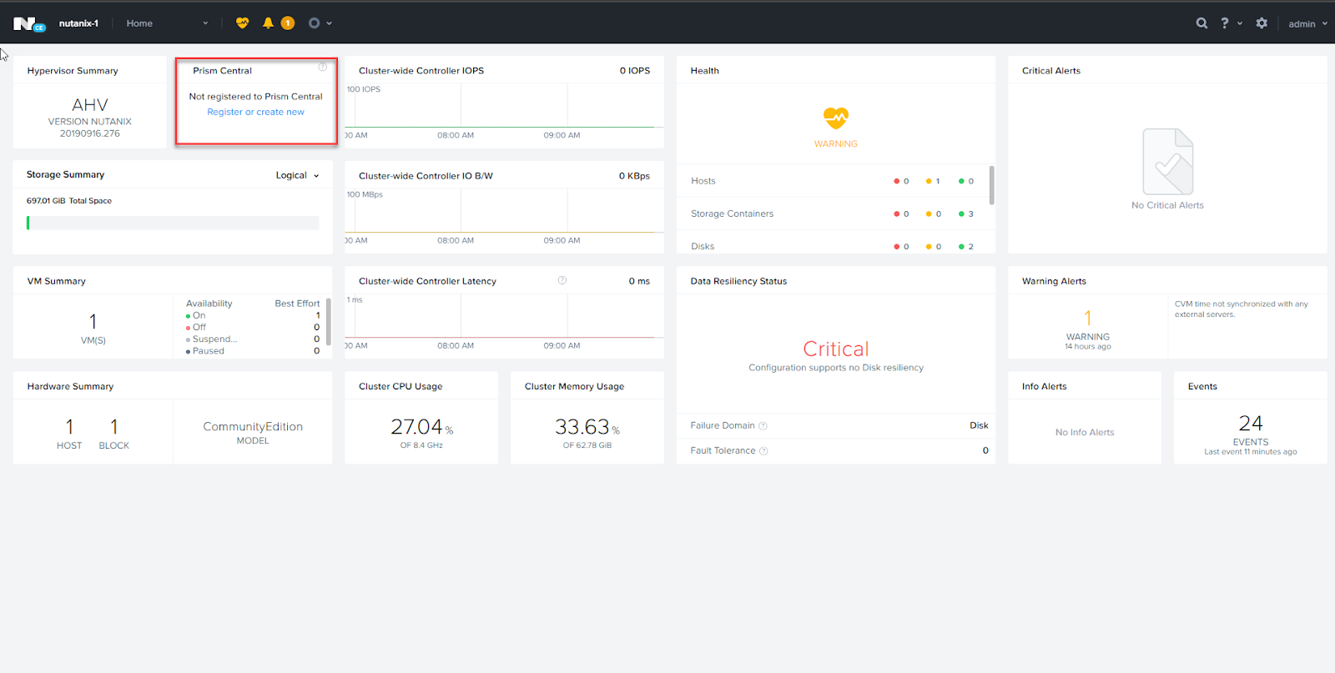The height and width of the screenshot is (673, 1335).
Task: Click the Failure Domain info icon
Action: (x=763, y=426)
